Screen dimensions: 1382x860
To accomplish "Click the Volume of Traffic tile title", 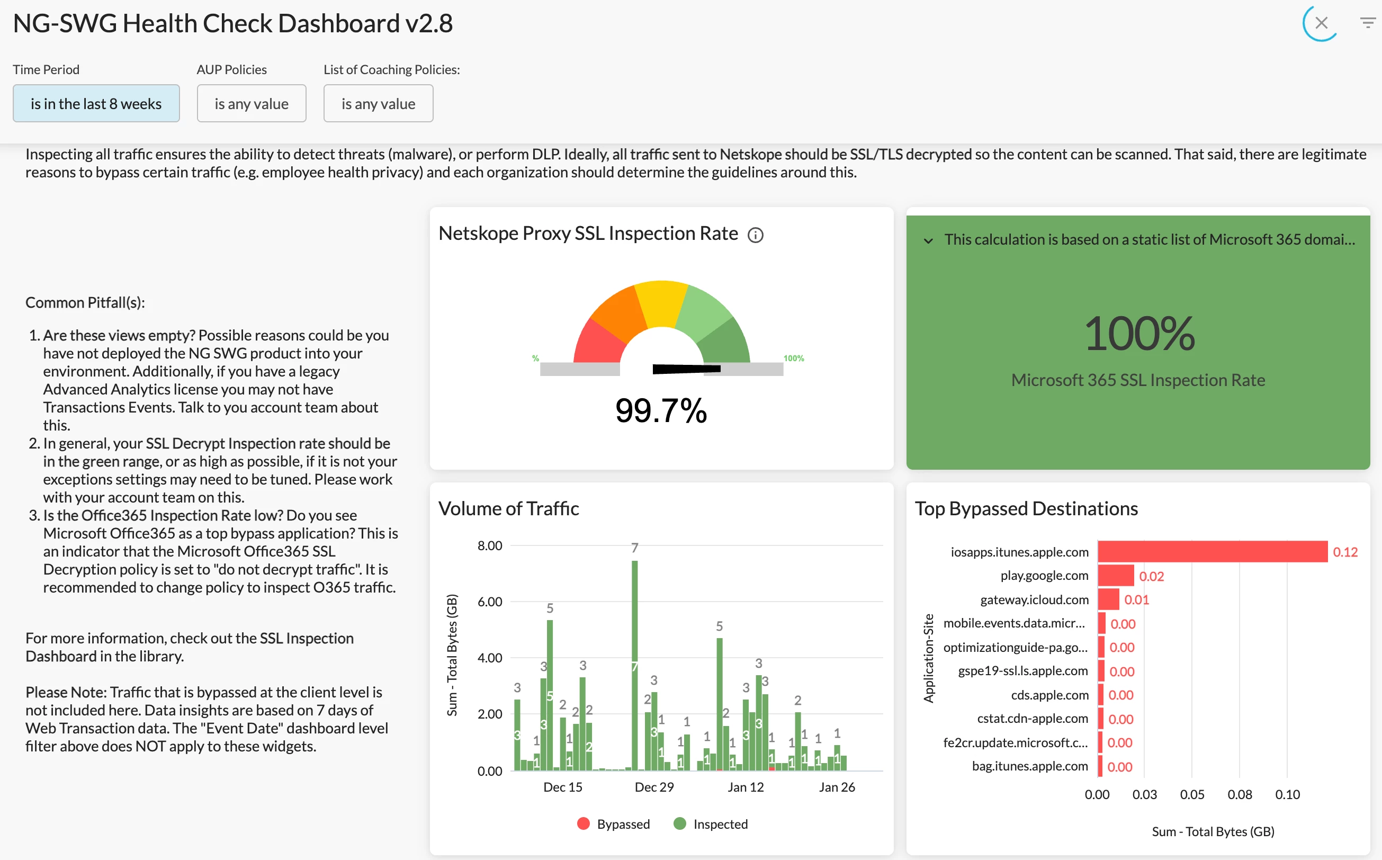I will [508, 508].
